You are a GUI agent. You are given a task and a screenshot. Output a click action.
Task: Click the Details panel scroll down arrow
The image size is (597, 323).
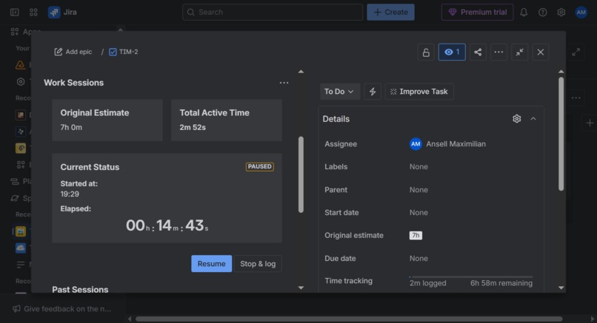point(561,288)
